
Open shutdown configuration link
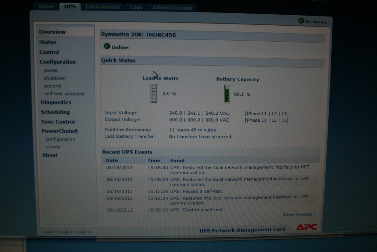pyautogui.click(x=55, y=78)
